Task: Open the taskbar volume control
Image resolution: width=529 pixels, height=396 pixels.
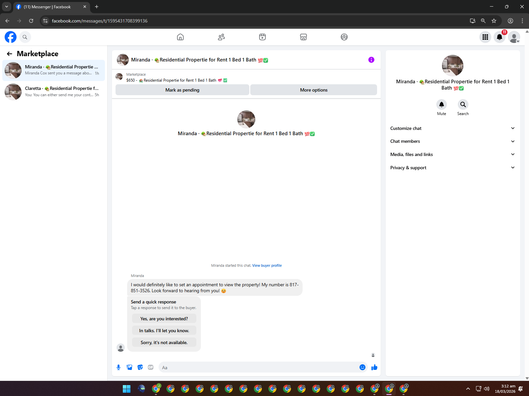Action: coord(487,389)
